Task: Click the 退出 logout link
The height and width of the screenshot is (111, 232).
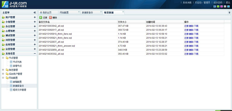Action: [228, 2]
